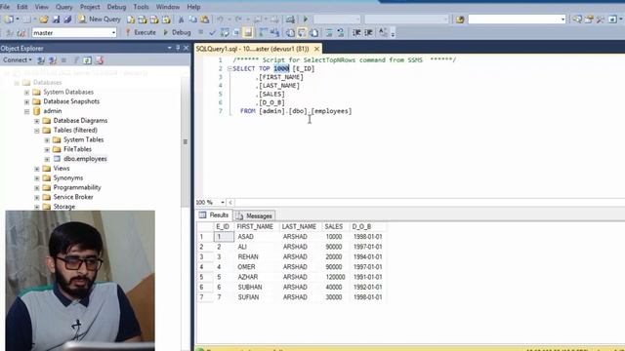The image size is (625, 351).
Task: Click the Uncomment selected lines icon
Action: coord(341,32)
